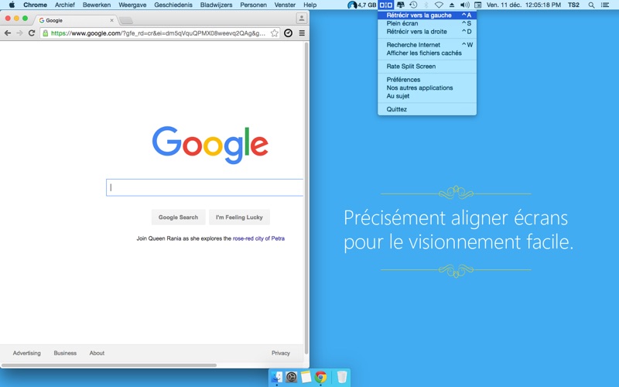
Task: Click the horizontal scrollbar in Chrome
Action: (x=109, y=365)
